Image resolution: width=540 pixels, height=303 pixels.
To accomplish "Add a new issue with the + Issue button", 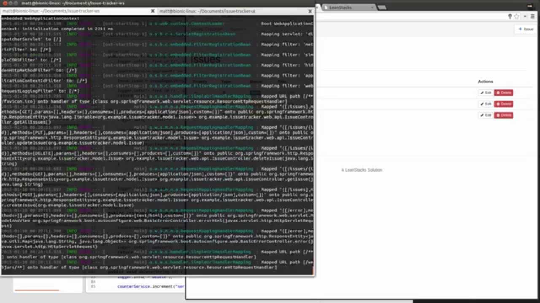I will coord(526,29).
